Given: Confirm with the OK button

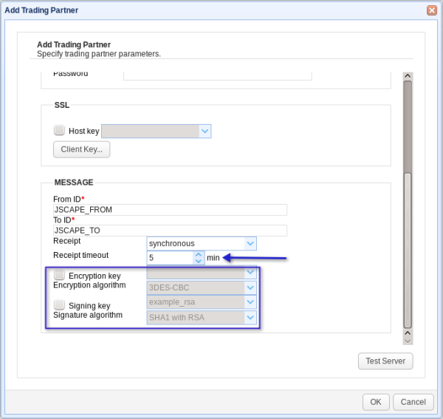Looking at the screenshot, I should (376, 401).
